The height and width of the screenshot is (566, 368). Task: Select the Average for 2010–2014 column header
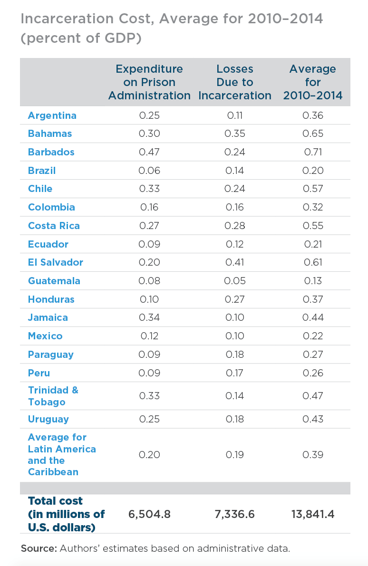point(313,82)
